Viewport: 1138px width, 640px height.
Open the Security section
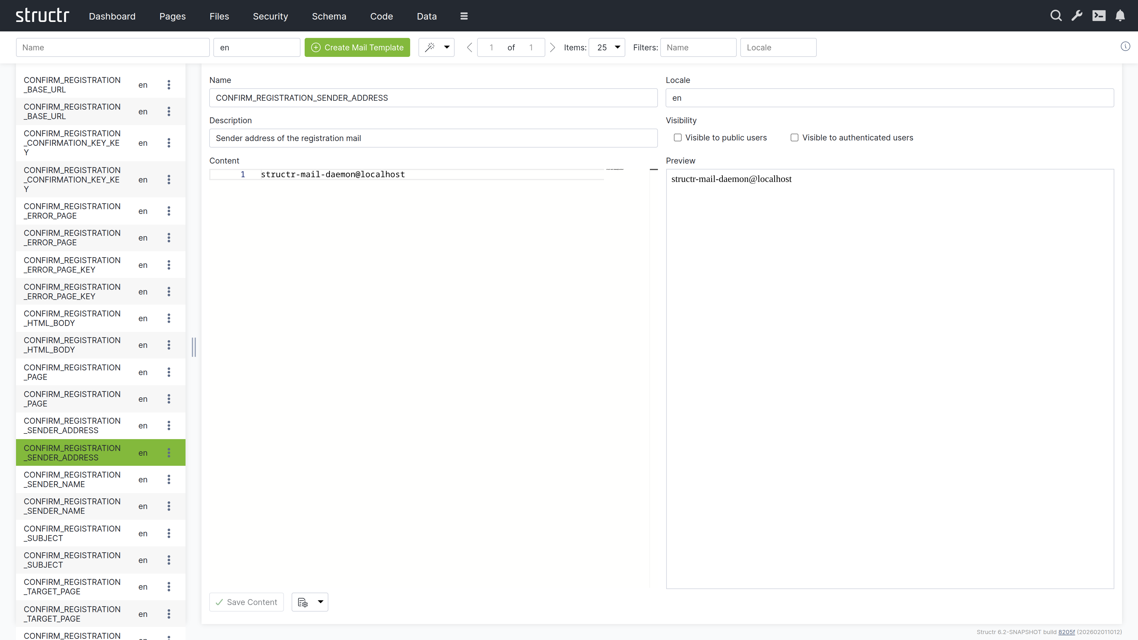click(270, 16)
